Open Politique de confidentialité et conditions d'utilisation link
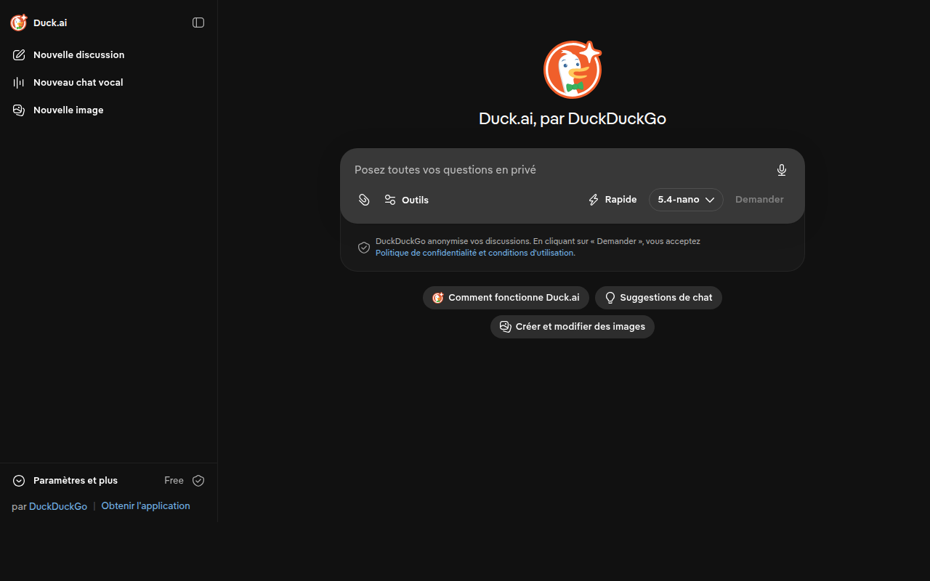930x581 pixels. pos(474,253)
